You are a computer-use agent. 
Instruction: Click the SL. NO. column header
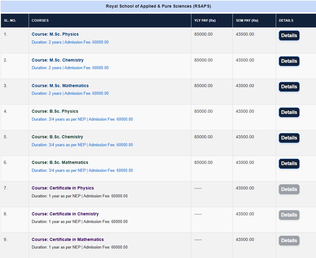pyautogui.click(x=10, y=21)
